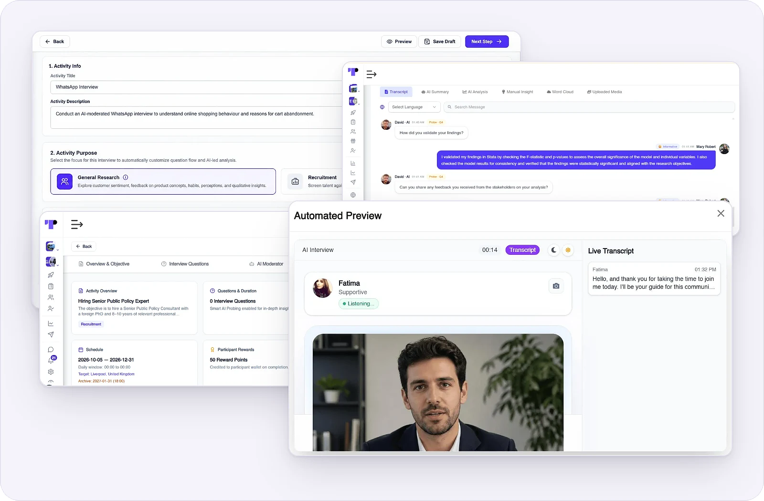
Task: Click the chat bubble icon in Overview window sidebar
Action: [x=51, y=350]
